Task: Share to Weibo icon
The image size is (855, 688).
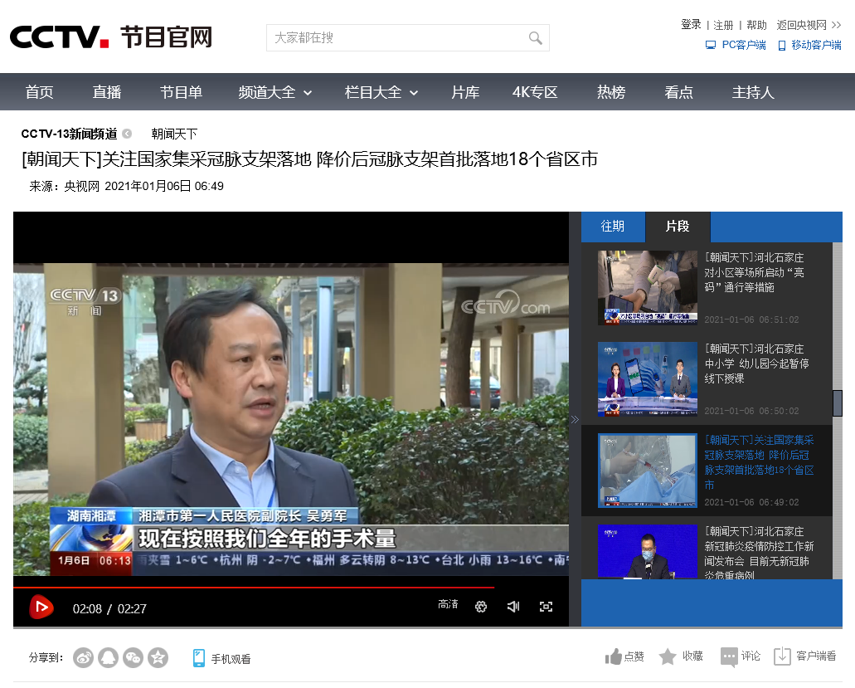Action: pos(84,658)
